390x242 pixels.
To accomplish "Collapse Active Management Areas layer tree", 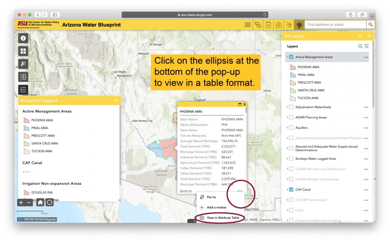I will [x=287, y=57].
